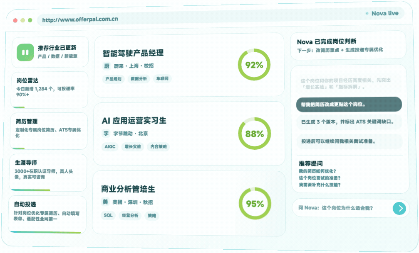Screen dimensions: 419x253
Task: Click the 策略 tag
Action: 152,216
